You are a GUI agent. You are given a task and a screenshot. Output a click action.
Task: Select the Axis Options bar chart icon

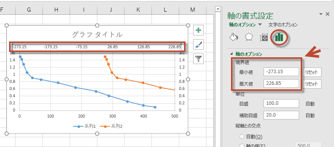279,38
